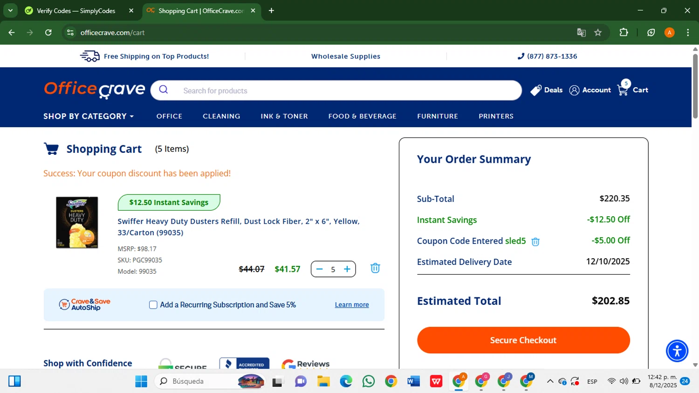Show hidden system tray icons
The height and width of the screenshot is (393, 699).
click(550, 381)
